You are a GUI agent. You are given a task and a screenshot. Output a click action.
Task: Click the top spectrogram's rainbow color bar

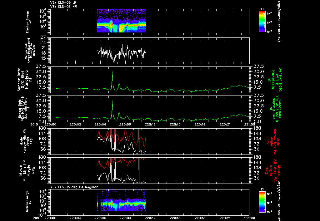262,22
